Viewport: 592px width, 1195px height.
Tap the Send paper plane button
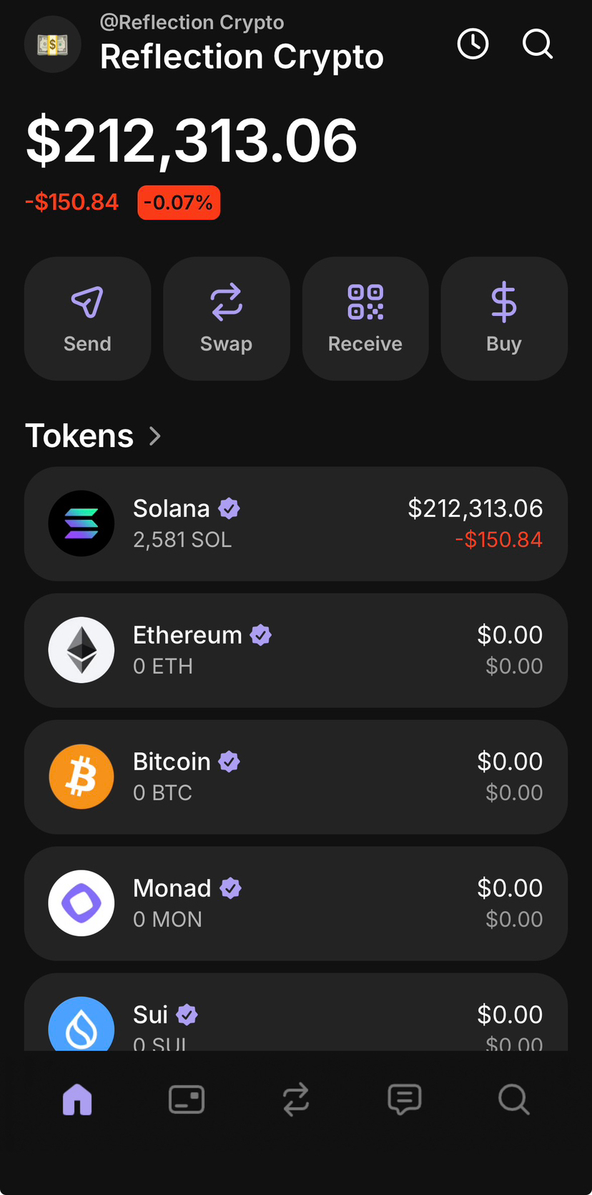87,319
